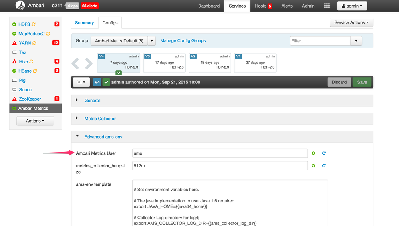
Task: Open the compare versions shuffle dropdown
Action: click(x=81, y=82)
